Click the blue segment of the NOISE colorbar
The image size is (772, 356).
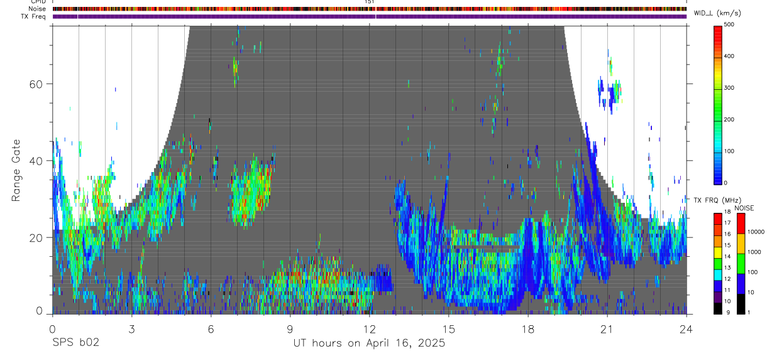(x=740, y=283)
